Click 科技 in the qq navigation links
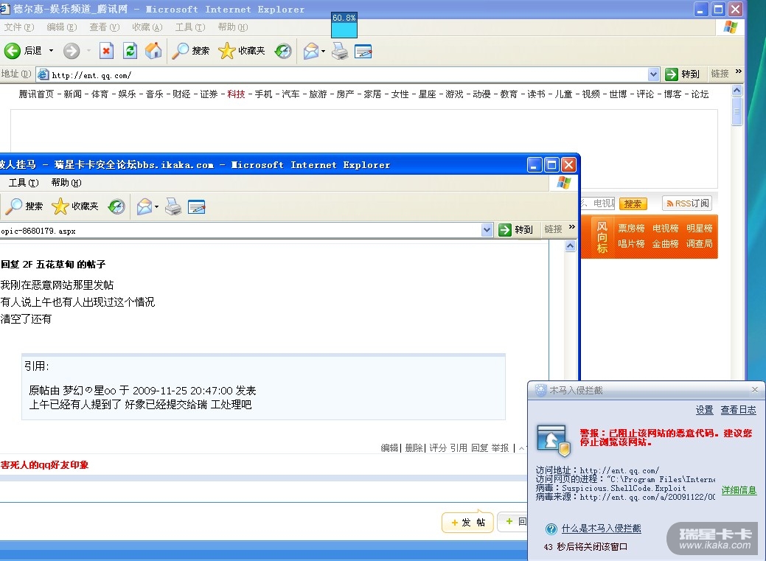766x561 pixels. tap(236, 94)
